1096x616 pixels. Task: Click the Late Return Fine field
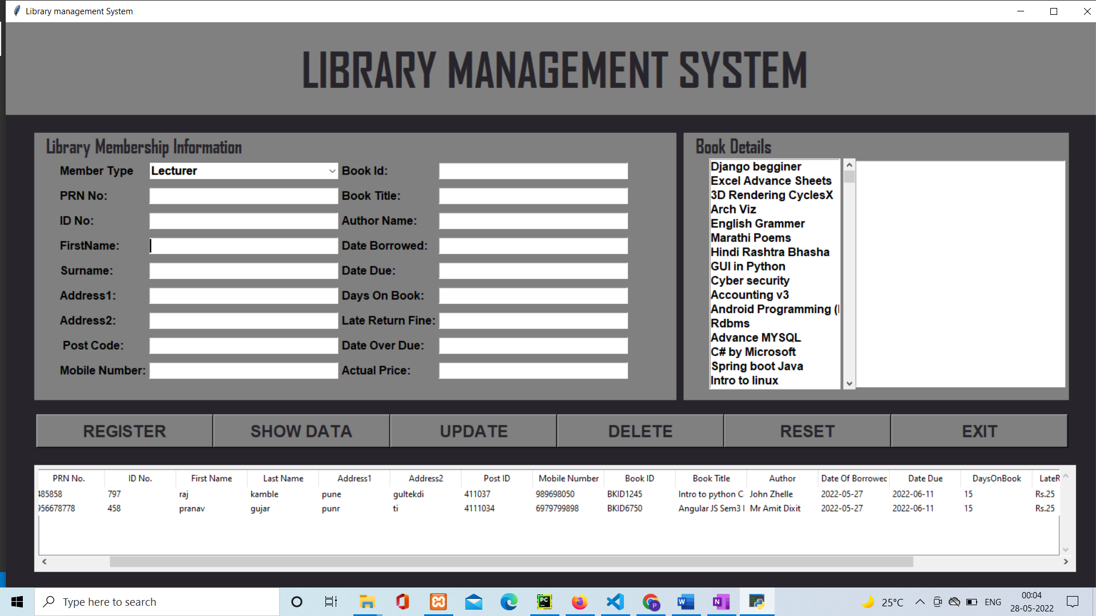[x=533, y=321]
